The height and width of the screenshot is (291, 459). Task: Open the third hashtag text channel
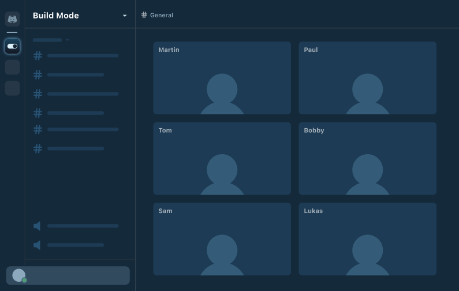pos(76,94)
